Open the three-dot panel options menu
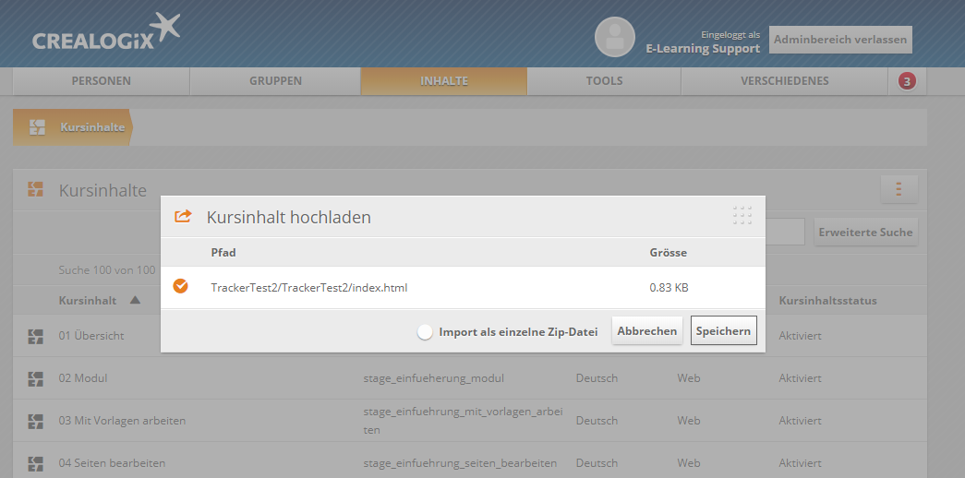Image resolution: width=965 pixels, height=478 pixels. [x=899, y=189]
